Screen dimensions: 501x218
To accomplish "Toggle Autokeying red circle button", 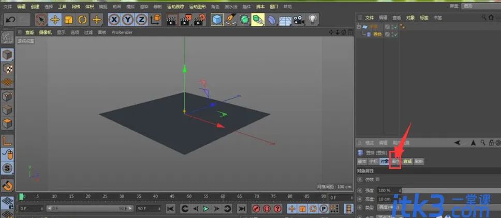I will pos(267,209).
